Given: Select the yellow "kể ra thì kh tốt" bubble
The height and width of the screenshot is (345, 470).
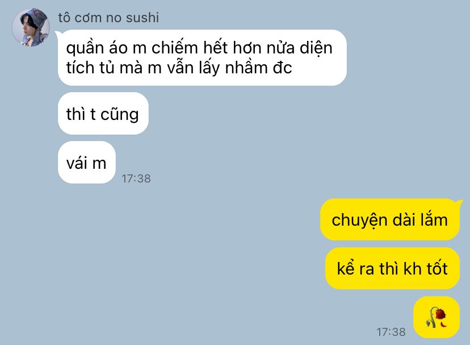Looking at the screenshot, I should [392, 268].
